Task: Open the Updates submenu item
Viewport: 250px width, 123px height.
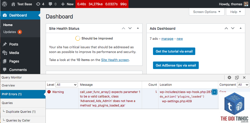Action: pyautogui.click(x=12, y=32)
